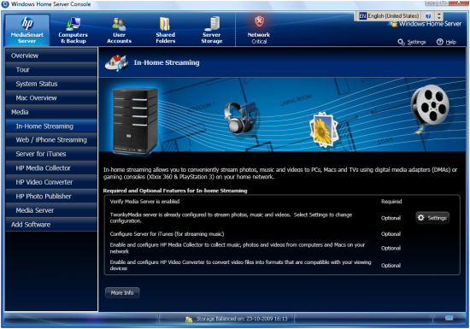Open Server for iTunes page
The height and width of the screenshot is (329, 470).
coord(51,154)
